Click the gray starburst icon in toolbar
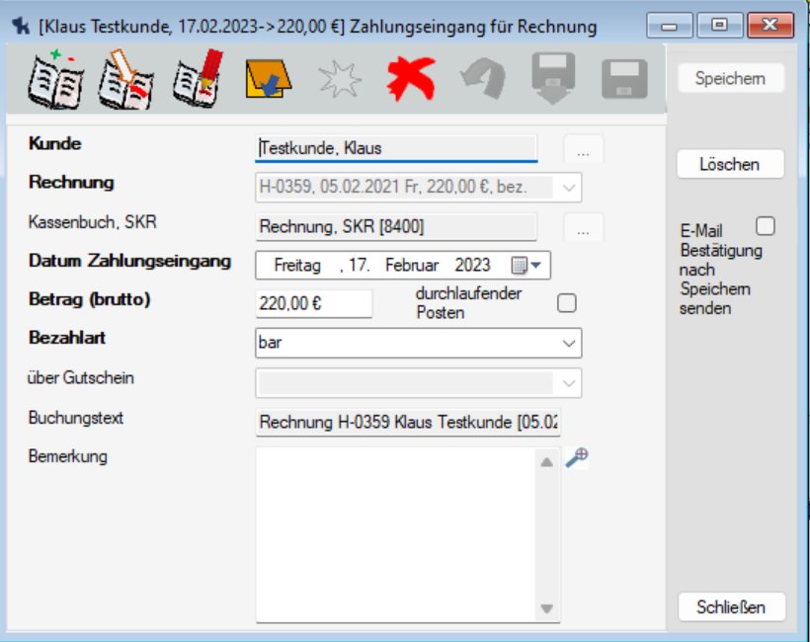 pyautogui.click(x=340, y=80)
